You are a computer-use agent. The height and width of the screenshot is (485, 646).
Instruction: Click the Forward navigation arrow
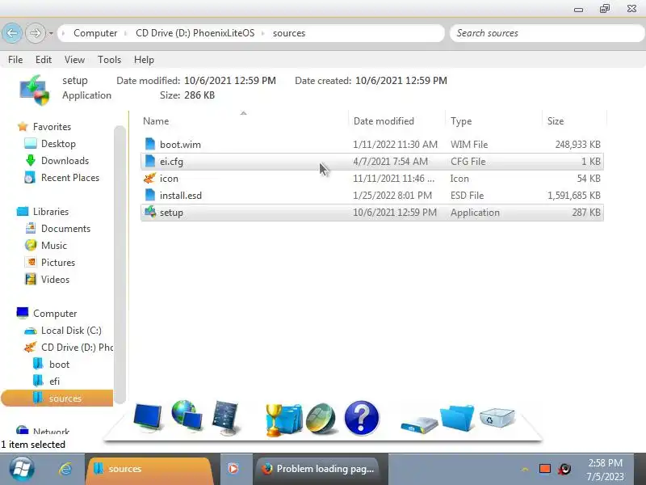pyautogui.click(x=36, y=33)
